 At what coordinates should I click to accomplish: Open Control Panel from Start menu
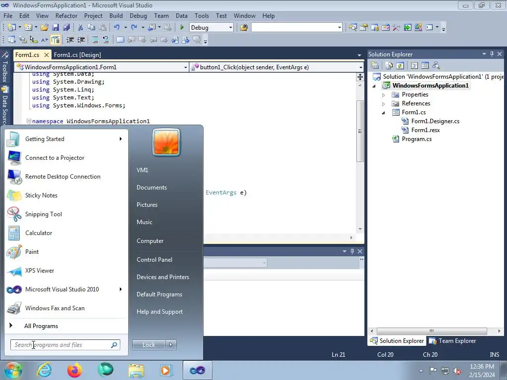[154, 260]
